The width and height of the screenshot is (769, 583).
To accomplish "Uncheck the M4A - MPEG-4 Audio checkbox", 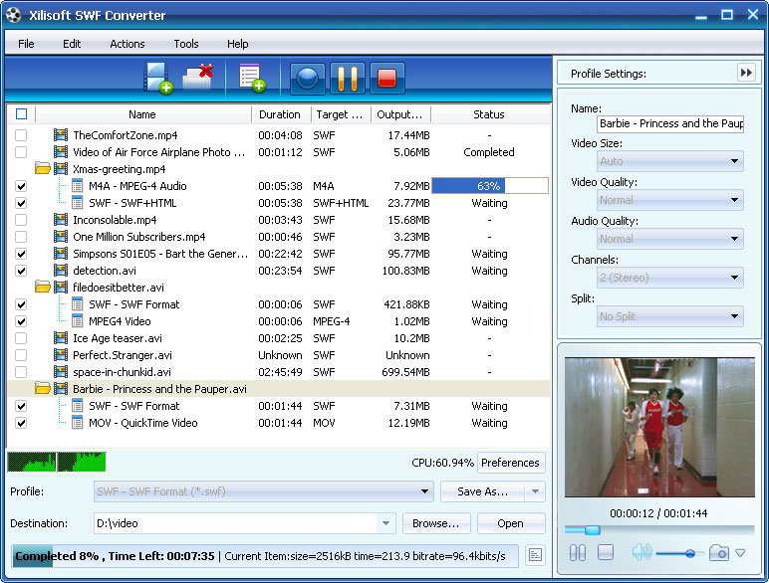I will [21, 186].
